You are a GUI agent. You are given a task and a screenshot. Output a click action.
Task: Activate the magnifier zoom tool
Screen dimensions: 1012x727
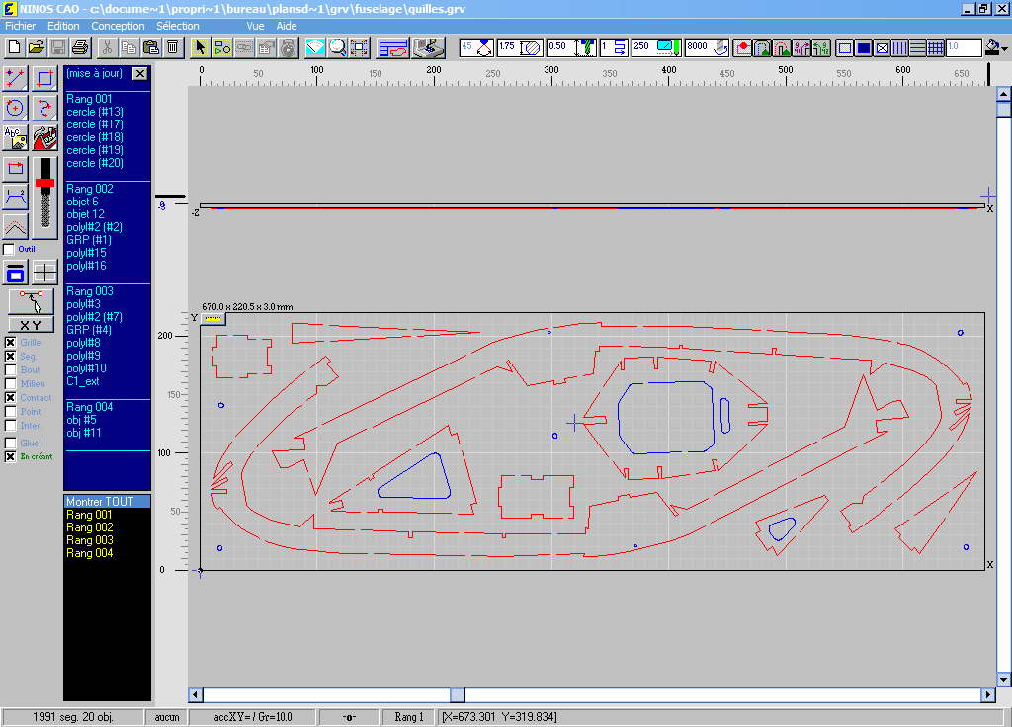(337, 46)
